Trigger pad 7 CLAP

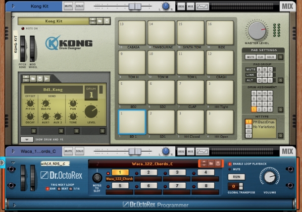pyautogui.click(x=191, y=92)
